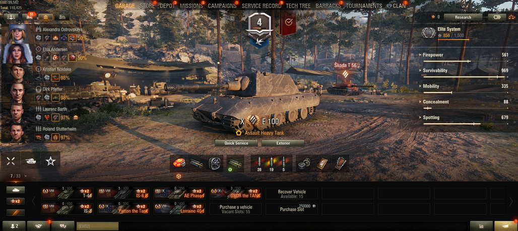Toggle the x2 bonus carousel filter
This screenshot has height=231, width=518.
tap(16, 201)
